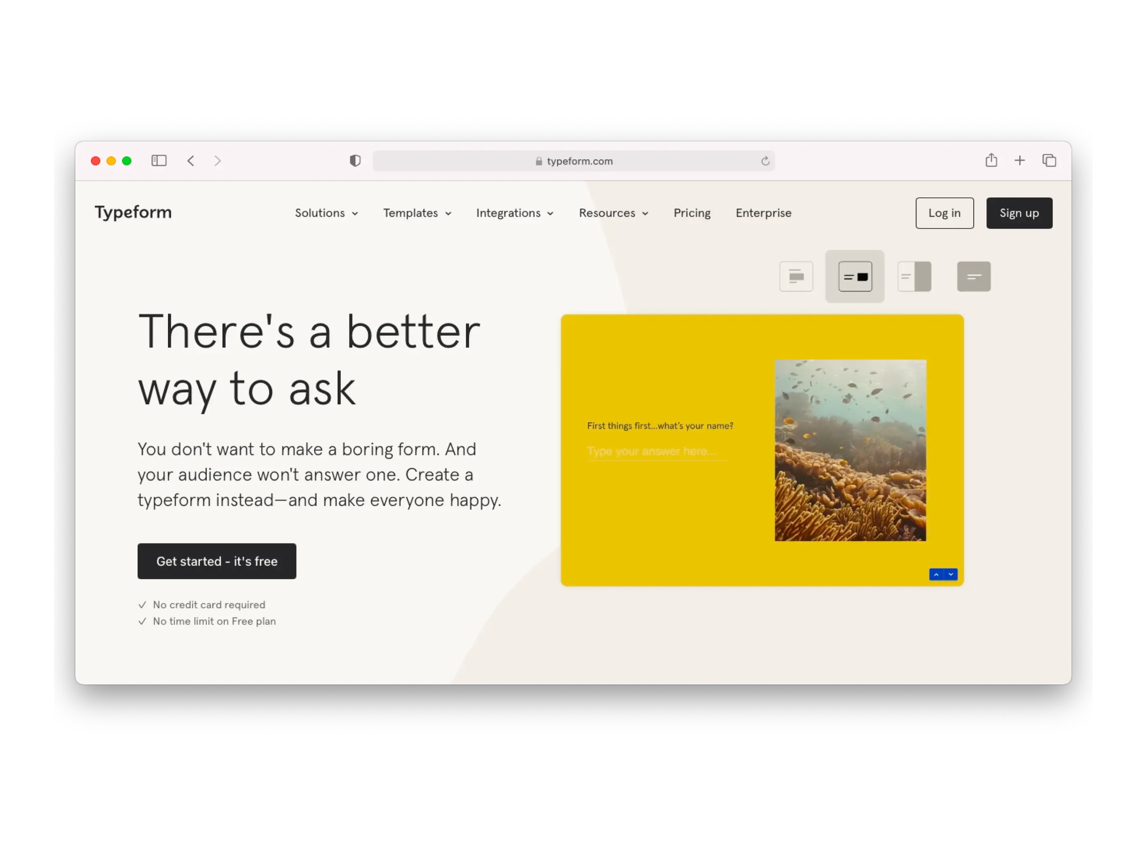
Task: Select the stacked image layout option
Action: click(796, 277)
